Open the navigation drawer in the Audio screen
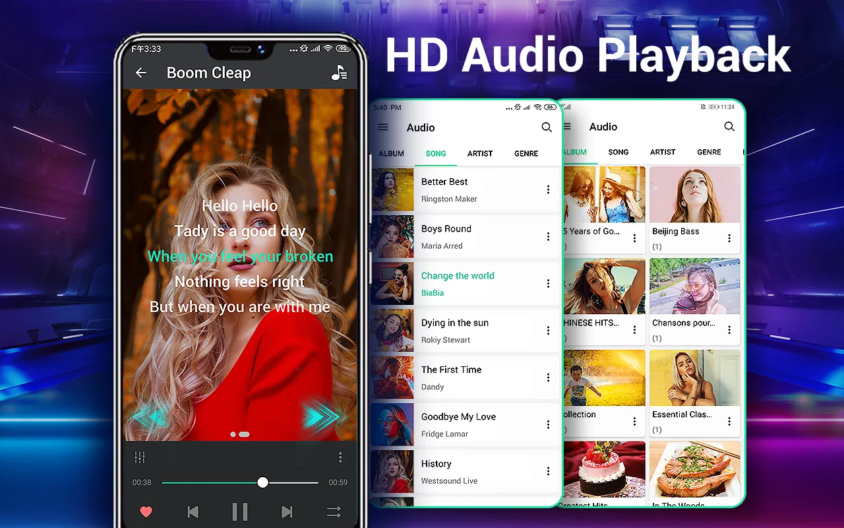Image resolution: width=844 pixels, height=528 pixels. (x=382, y=127)
